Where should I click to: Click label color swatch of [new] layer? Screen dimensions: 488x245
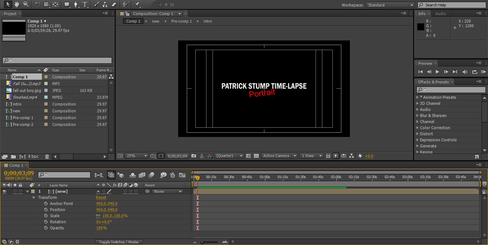pos(33,191)
